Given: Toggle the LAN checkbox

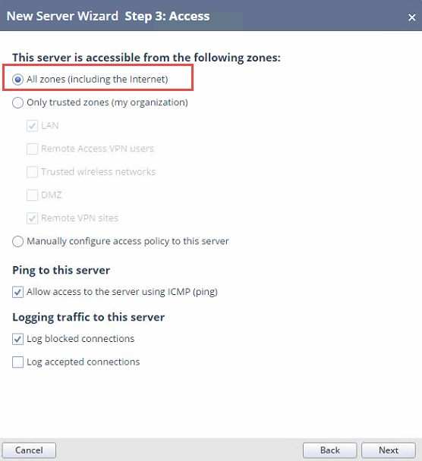Looking at the screenshot, I should (x=32, y=126).
